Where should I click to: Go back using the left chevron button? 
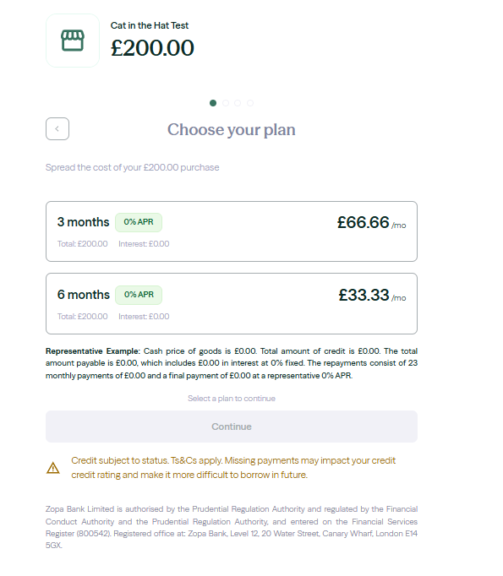tap(57, 129)
